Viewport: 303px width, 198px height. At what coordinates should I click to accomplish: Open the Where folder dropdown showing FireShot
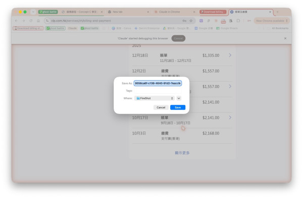tap(154, 98)
